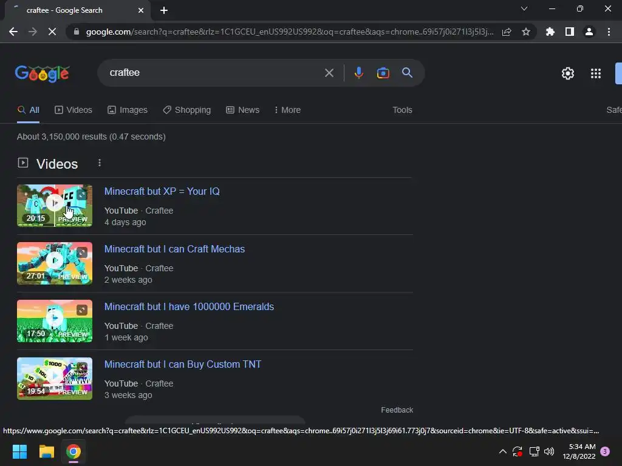Viewport: 622px width, 466px height.
Task: Open a new browser tab
Action: [164, 10]
